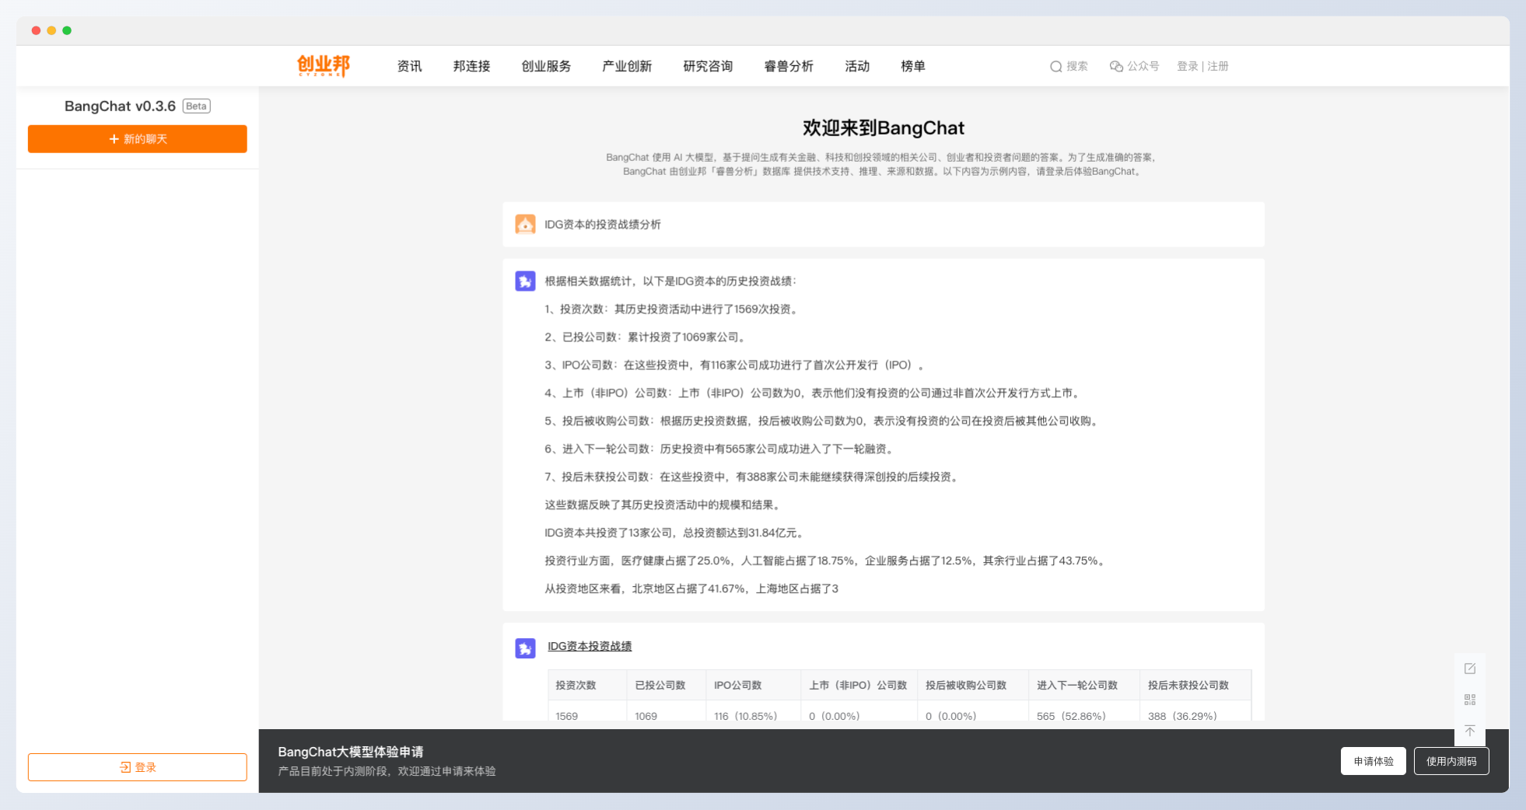Viewport: 1526px width, 810px height.
Task: Start a new chat with 新的聊天
Action: 138,139
